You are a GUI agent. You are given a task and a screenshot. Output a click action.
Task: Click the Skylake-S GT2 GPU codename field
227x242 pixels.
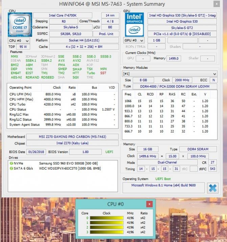[182, 28]
